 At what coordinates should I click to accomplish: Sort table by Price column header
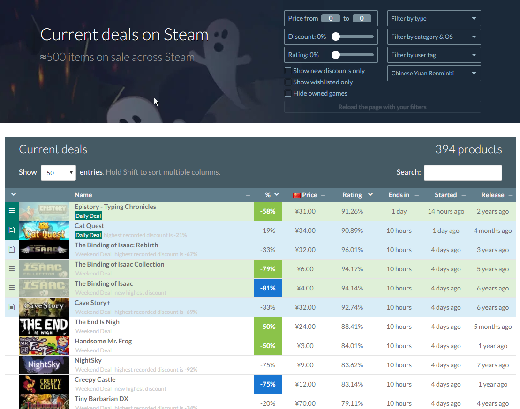[x=309, y=195]
